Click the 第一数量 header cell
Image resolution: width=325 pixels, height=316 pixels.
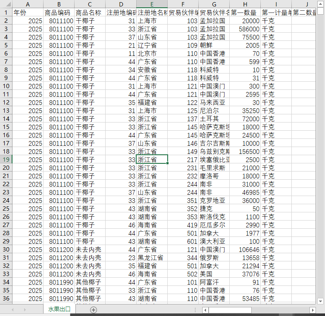[245, 12]
